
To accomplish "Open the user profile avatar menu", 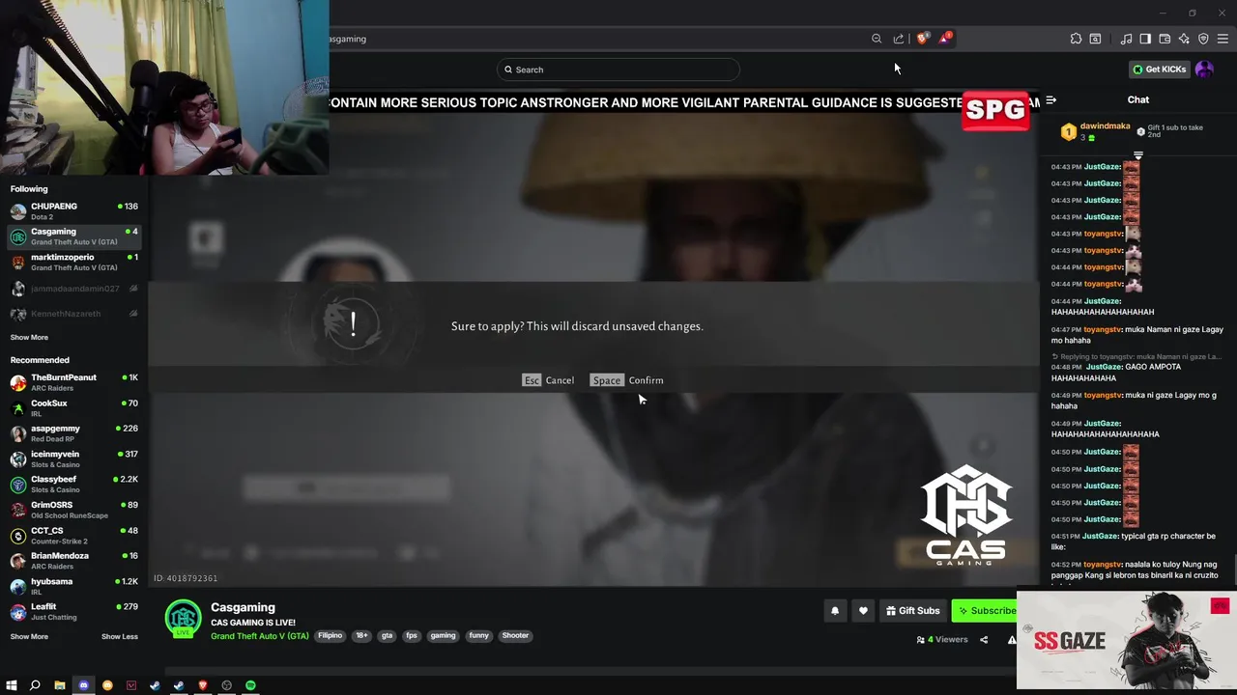I will pyautogui.click(x=1204, y=69).
